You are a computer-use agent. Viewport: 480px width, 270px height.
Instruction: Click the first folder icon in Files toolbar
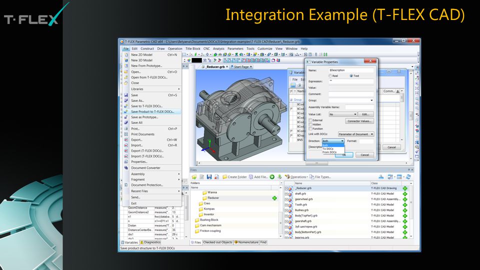pos(194,177)
